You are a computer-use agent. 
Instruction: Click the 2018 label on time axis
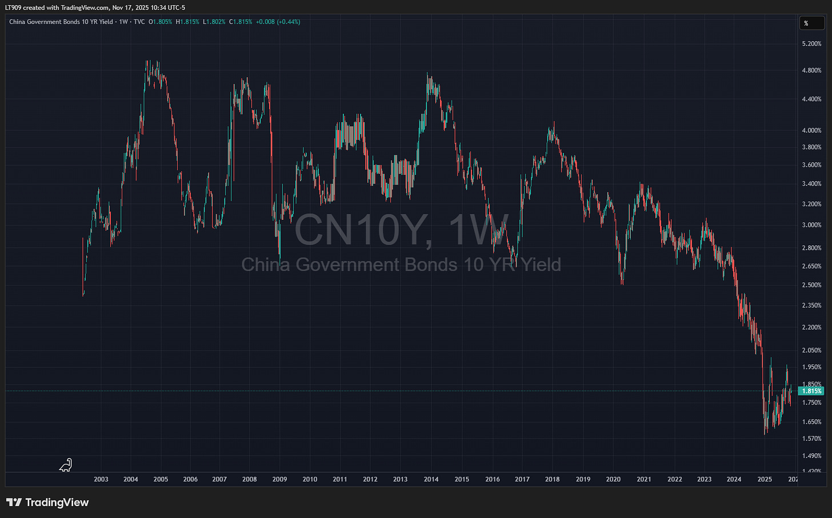tap(552, 479)
